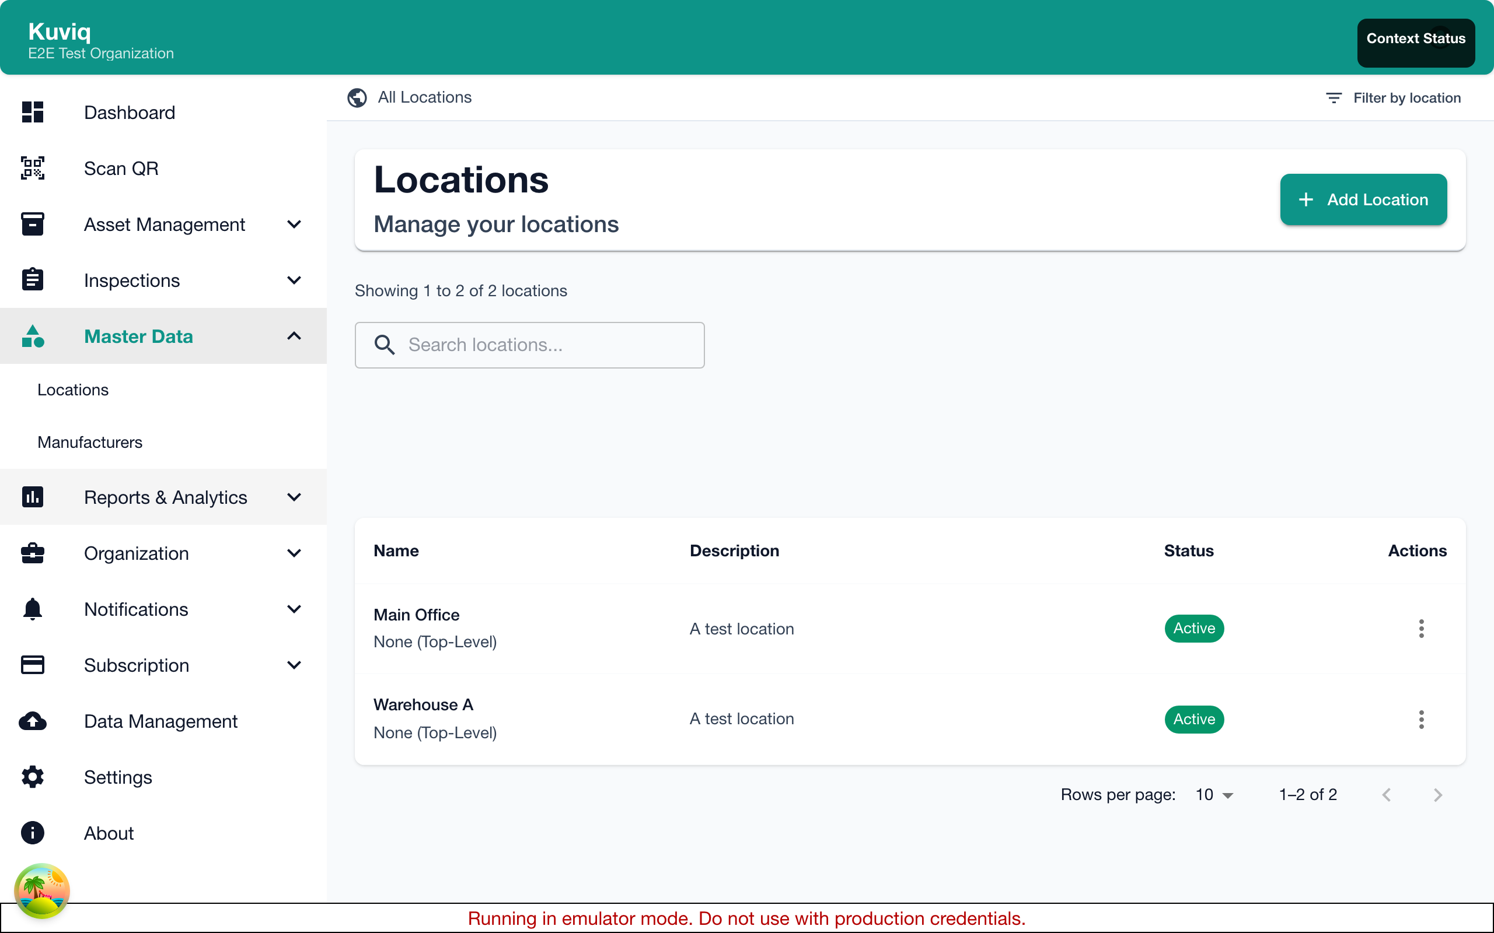The image size is (1494, 933).
Task: Click the Search locations input field
Action: click(x=529, y=345)
